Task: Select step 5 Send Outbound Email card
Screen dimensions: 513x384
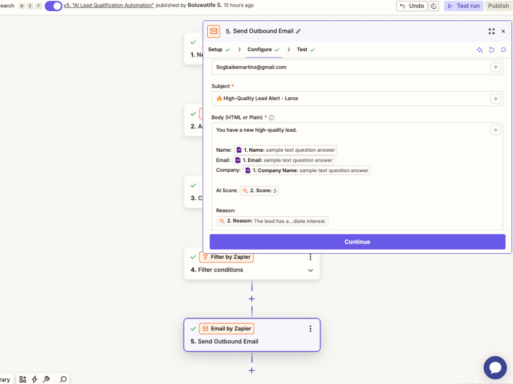Action: click(252, 335)
